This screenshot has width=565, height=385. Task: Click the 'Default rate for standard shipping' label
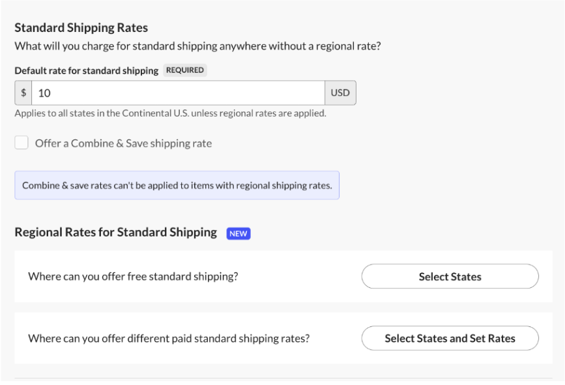[x=87, y=70]
